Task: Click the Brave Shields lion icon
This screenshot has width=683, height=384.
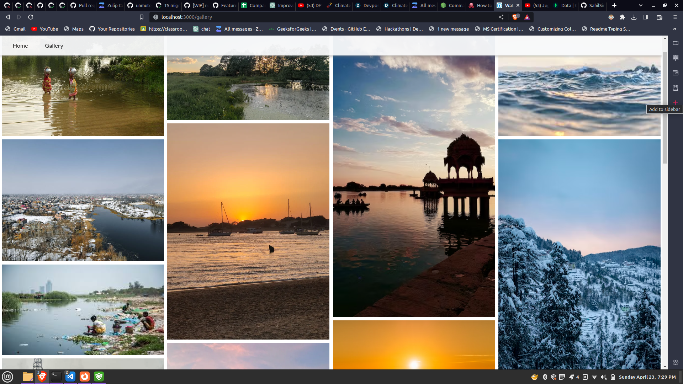Action: 515,17
